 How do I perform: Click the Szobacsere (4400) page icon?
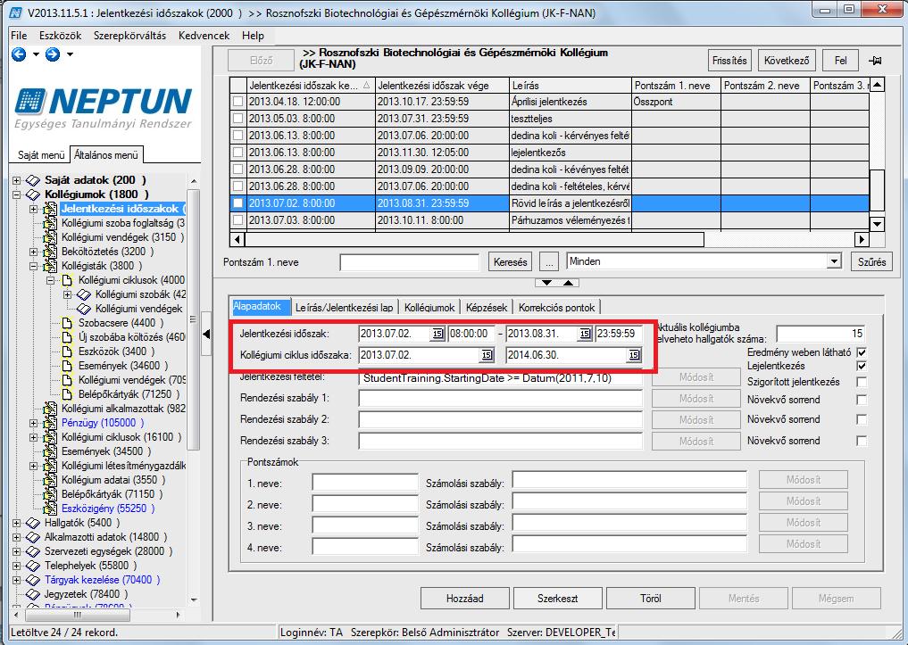67,323
